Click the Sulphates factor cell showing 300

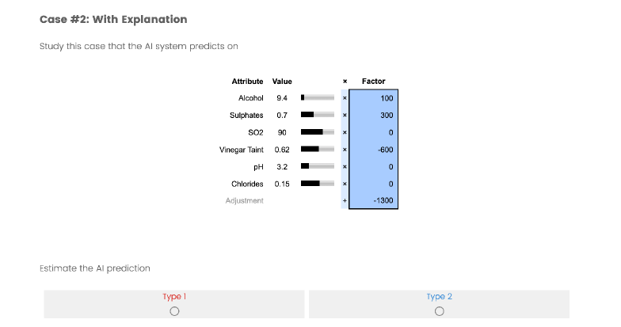[x=373, y=116]
